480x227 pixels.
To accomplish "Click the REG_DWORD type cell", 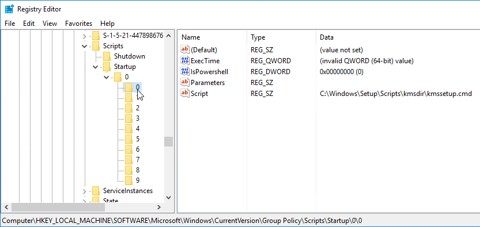I will [271, 72].
